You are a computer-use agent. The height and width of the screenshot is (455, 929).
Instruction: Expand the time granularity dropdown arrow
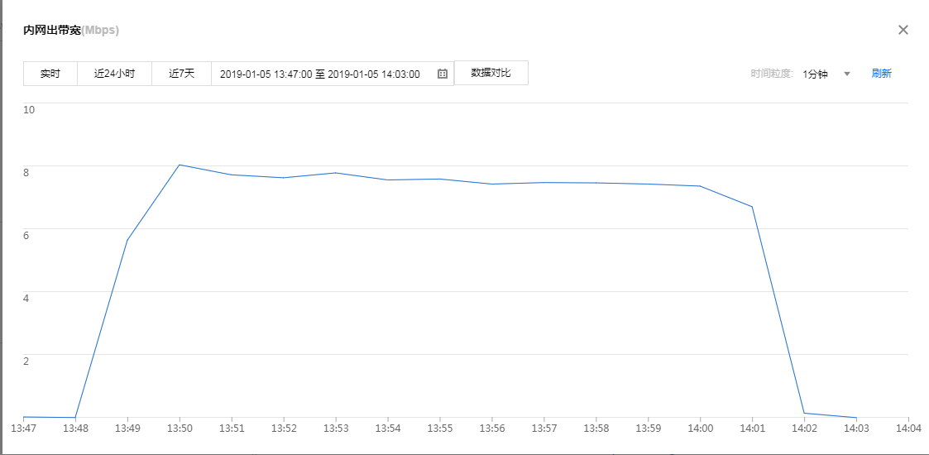click(847, 74)
